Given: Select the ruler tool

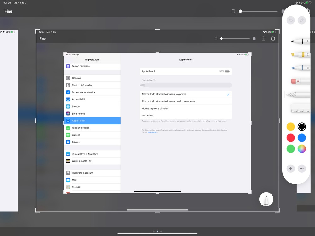Looking at the screenshot, I should click(x=300, y=108).
